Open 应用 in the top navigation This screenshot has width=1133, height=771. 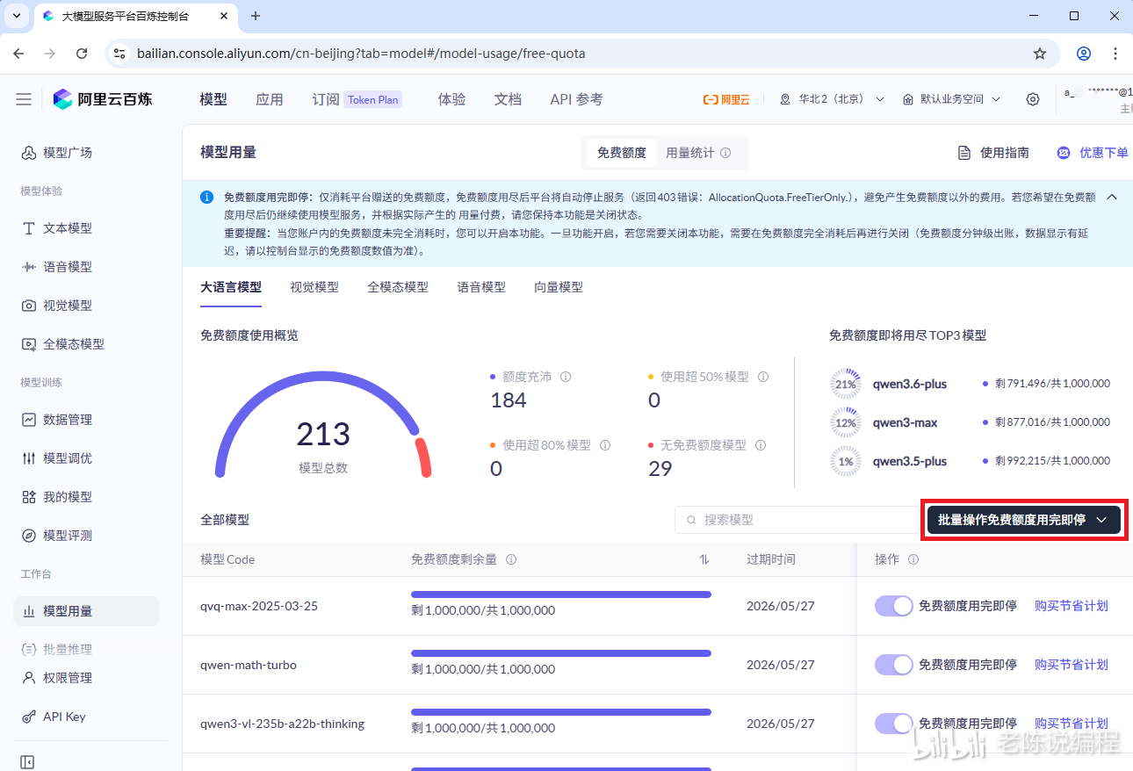(x=270, y=99)
